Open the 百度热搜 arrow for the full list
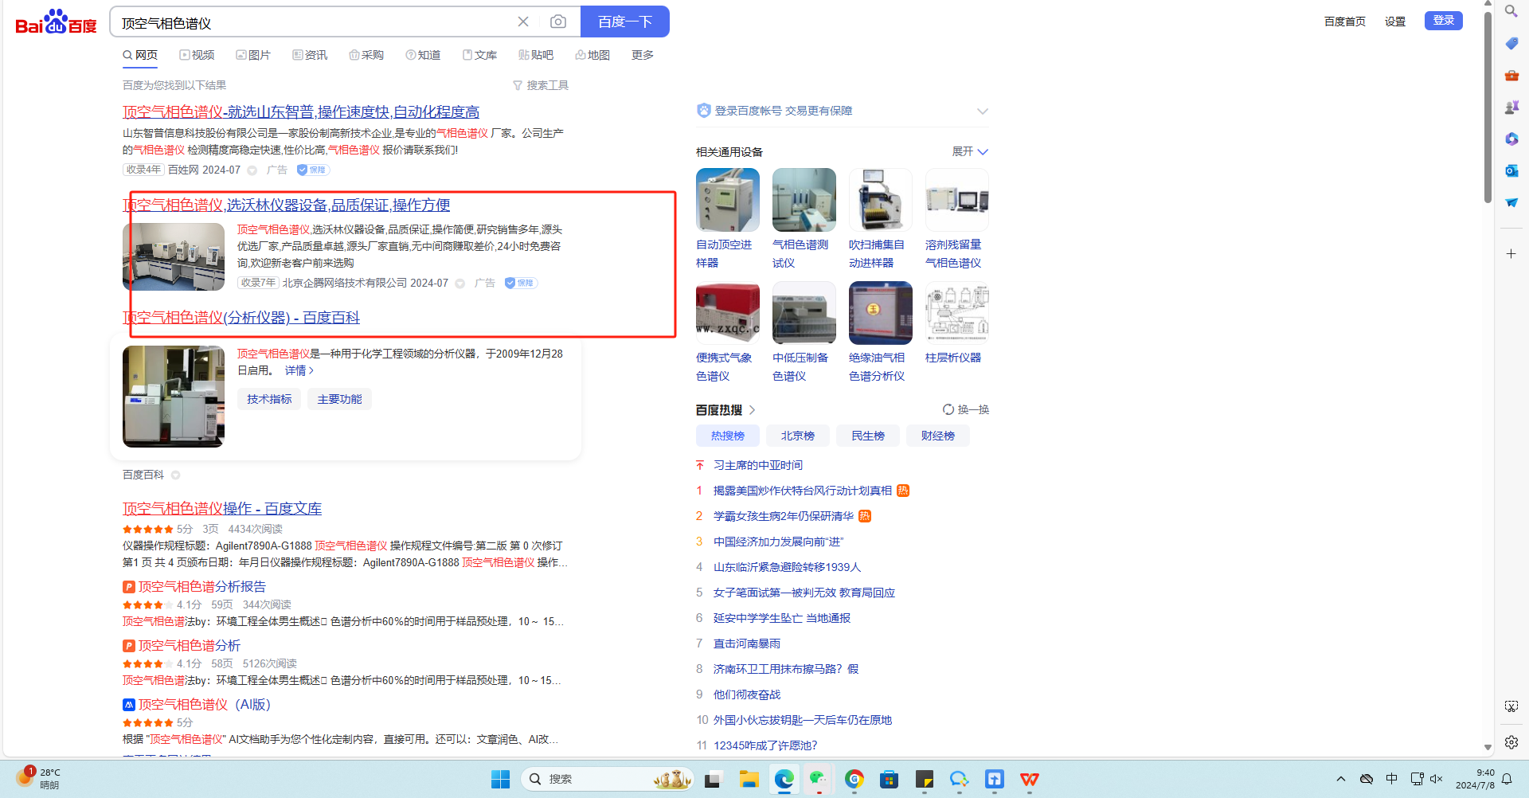 coord(752,409)
